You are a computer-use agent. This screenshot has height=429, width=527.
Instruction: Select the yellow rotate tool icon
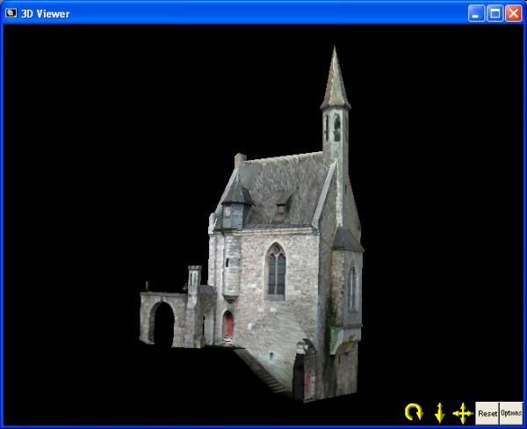click(414, 412)
